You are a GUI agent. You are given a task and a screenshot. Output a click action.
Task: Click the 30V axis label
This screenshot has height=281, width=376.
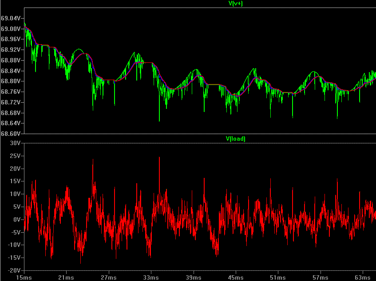pos(15,143)
